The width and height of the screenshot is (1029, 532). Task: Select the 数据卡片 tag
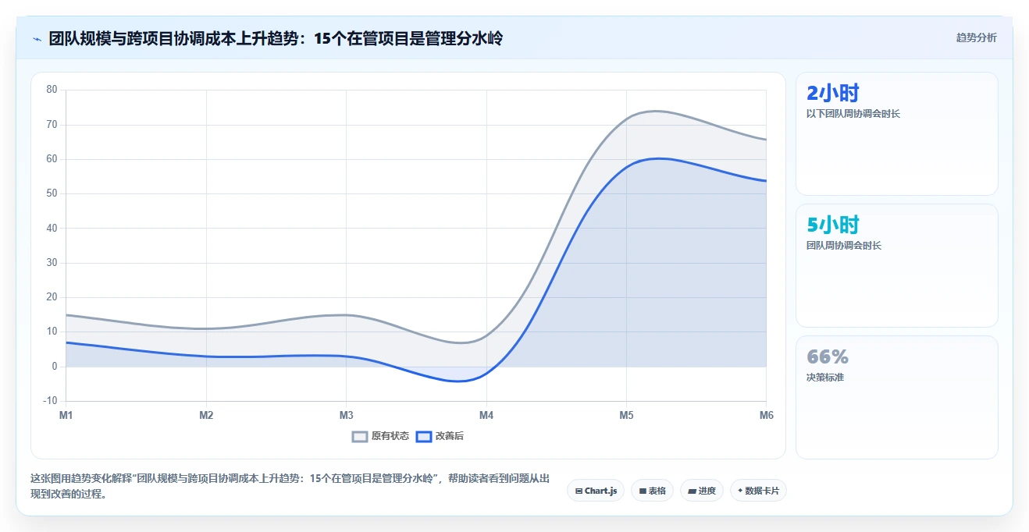point(758,491)
